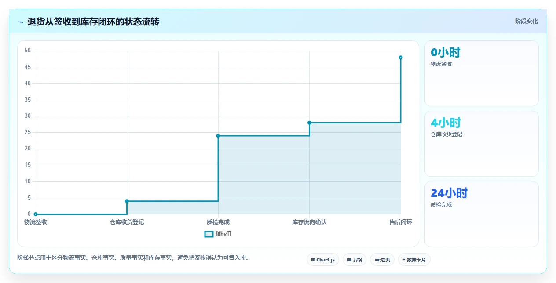Click the x-axis label 库存流向确认
Viewport: 556px width, 283px height.
point(309,222)
